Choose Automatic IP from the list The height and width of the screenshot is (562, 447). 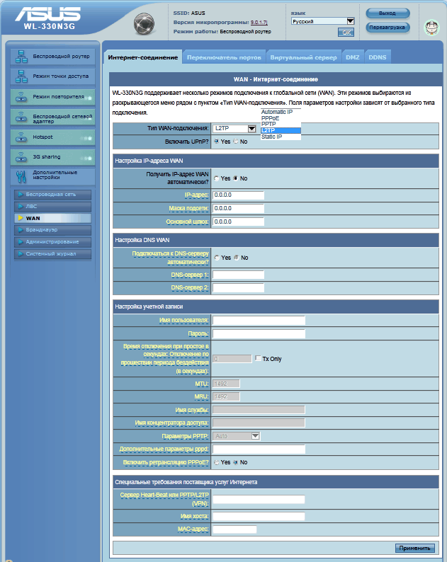click(x=281, y=112)
